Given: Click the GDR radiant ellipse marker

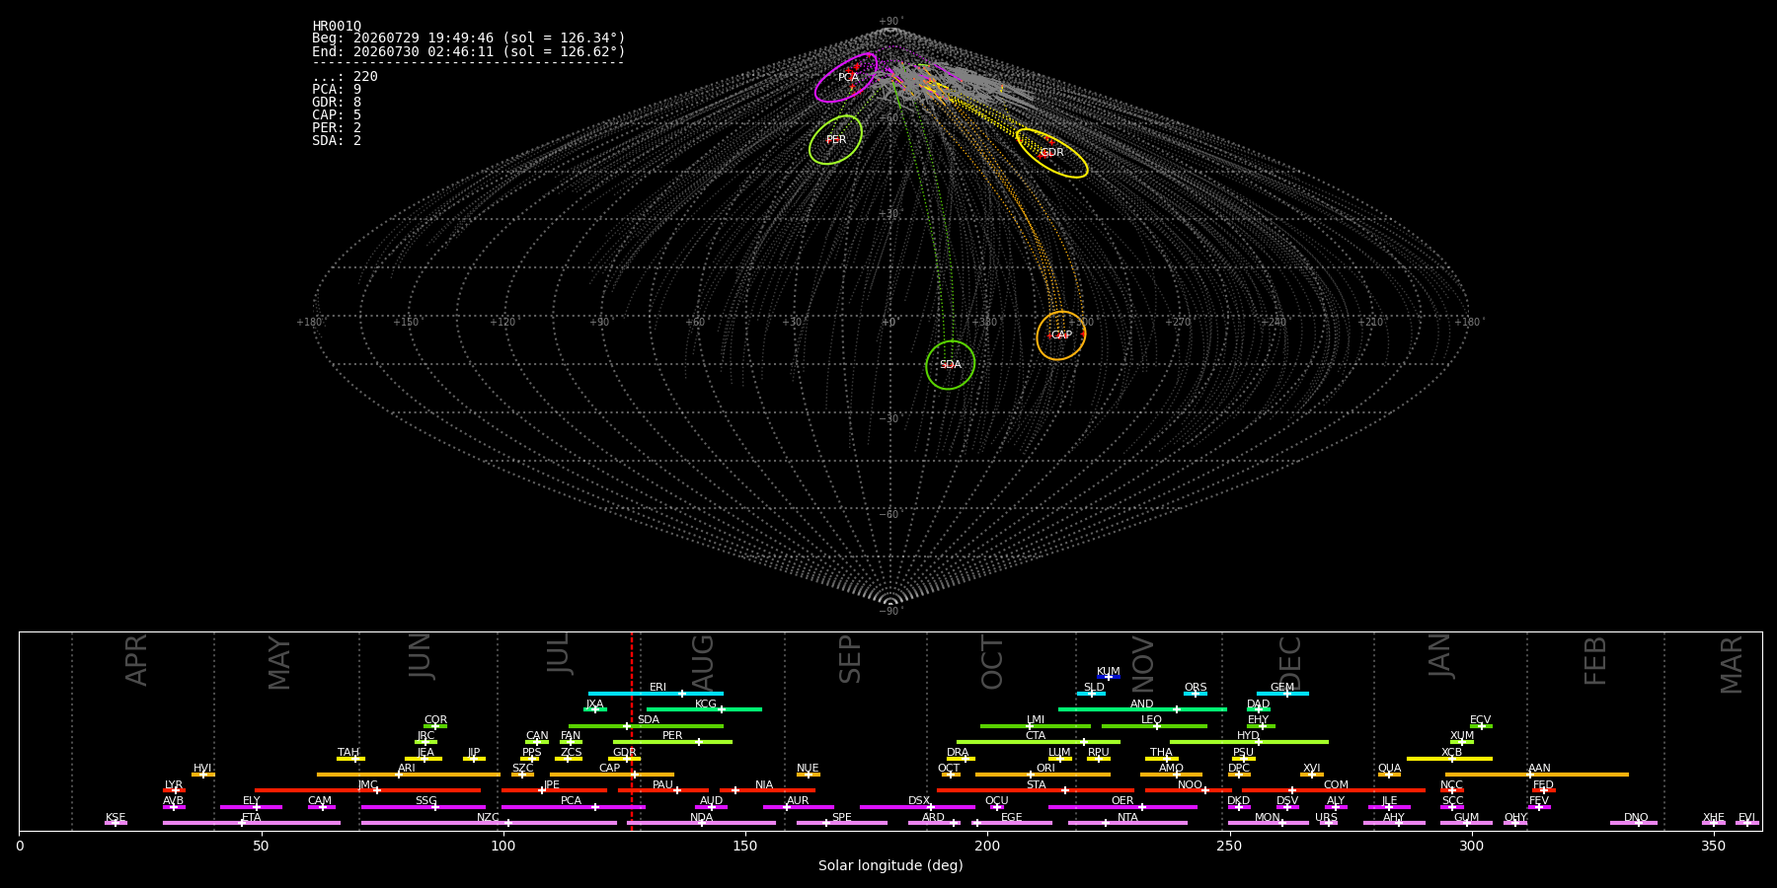Looking at the screenshot, I should [1051, 153].
